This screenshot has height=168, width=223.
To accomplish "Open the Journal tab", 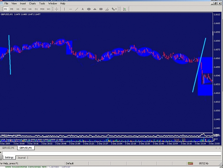I will (21, 158).
